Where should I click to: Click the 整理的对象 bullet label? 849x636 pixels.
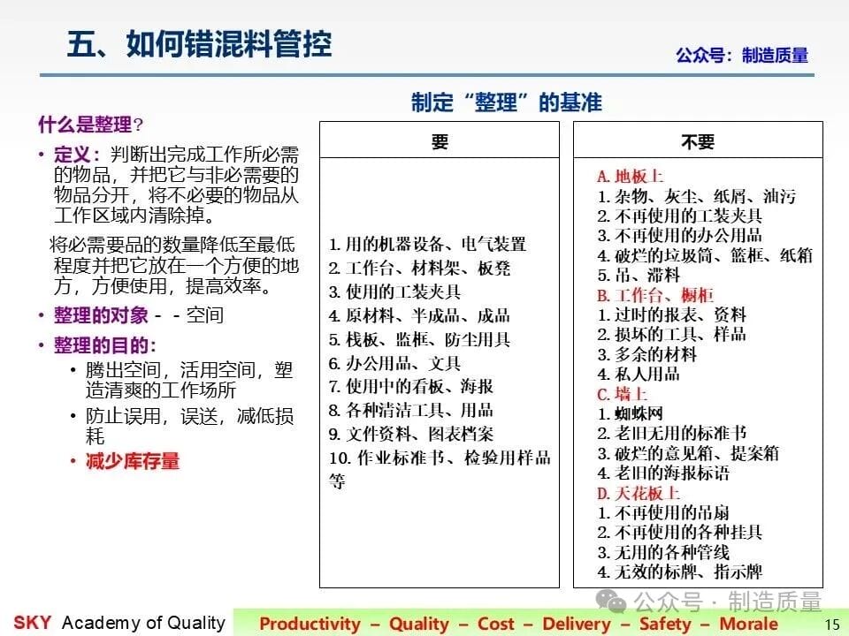coord(101,315)
